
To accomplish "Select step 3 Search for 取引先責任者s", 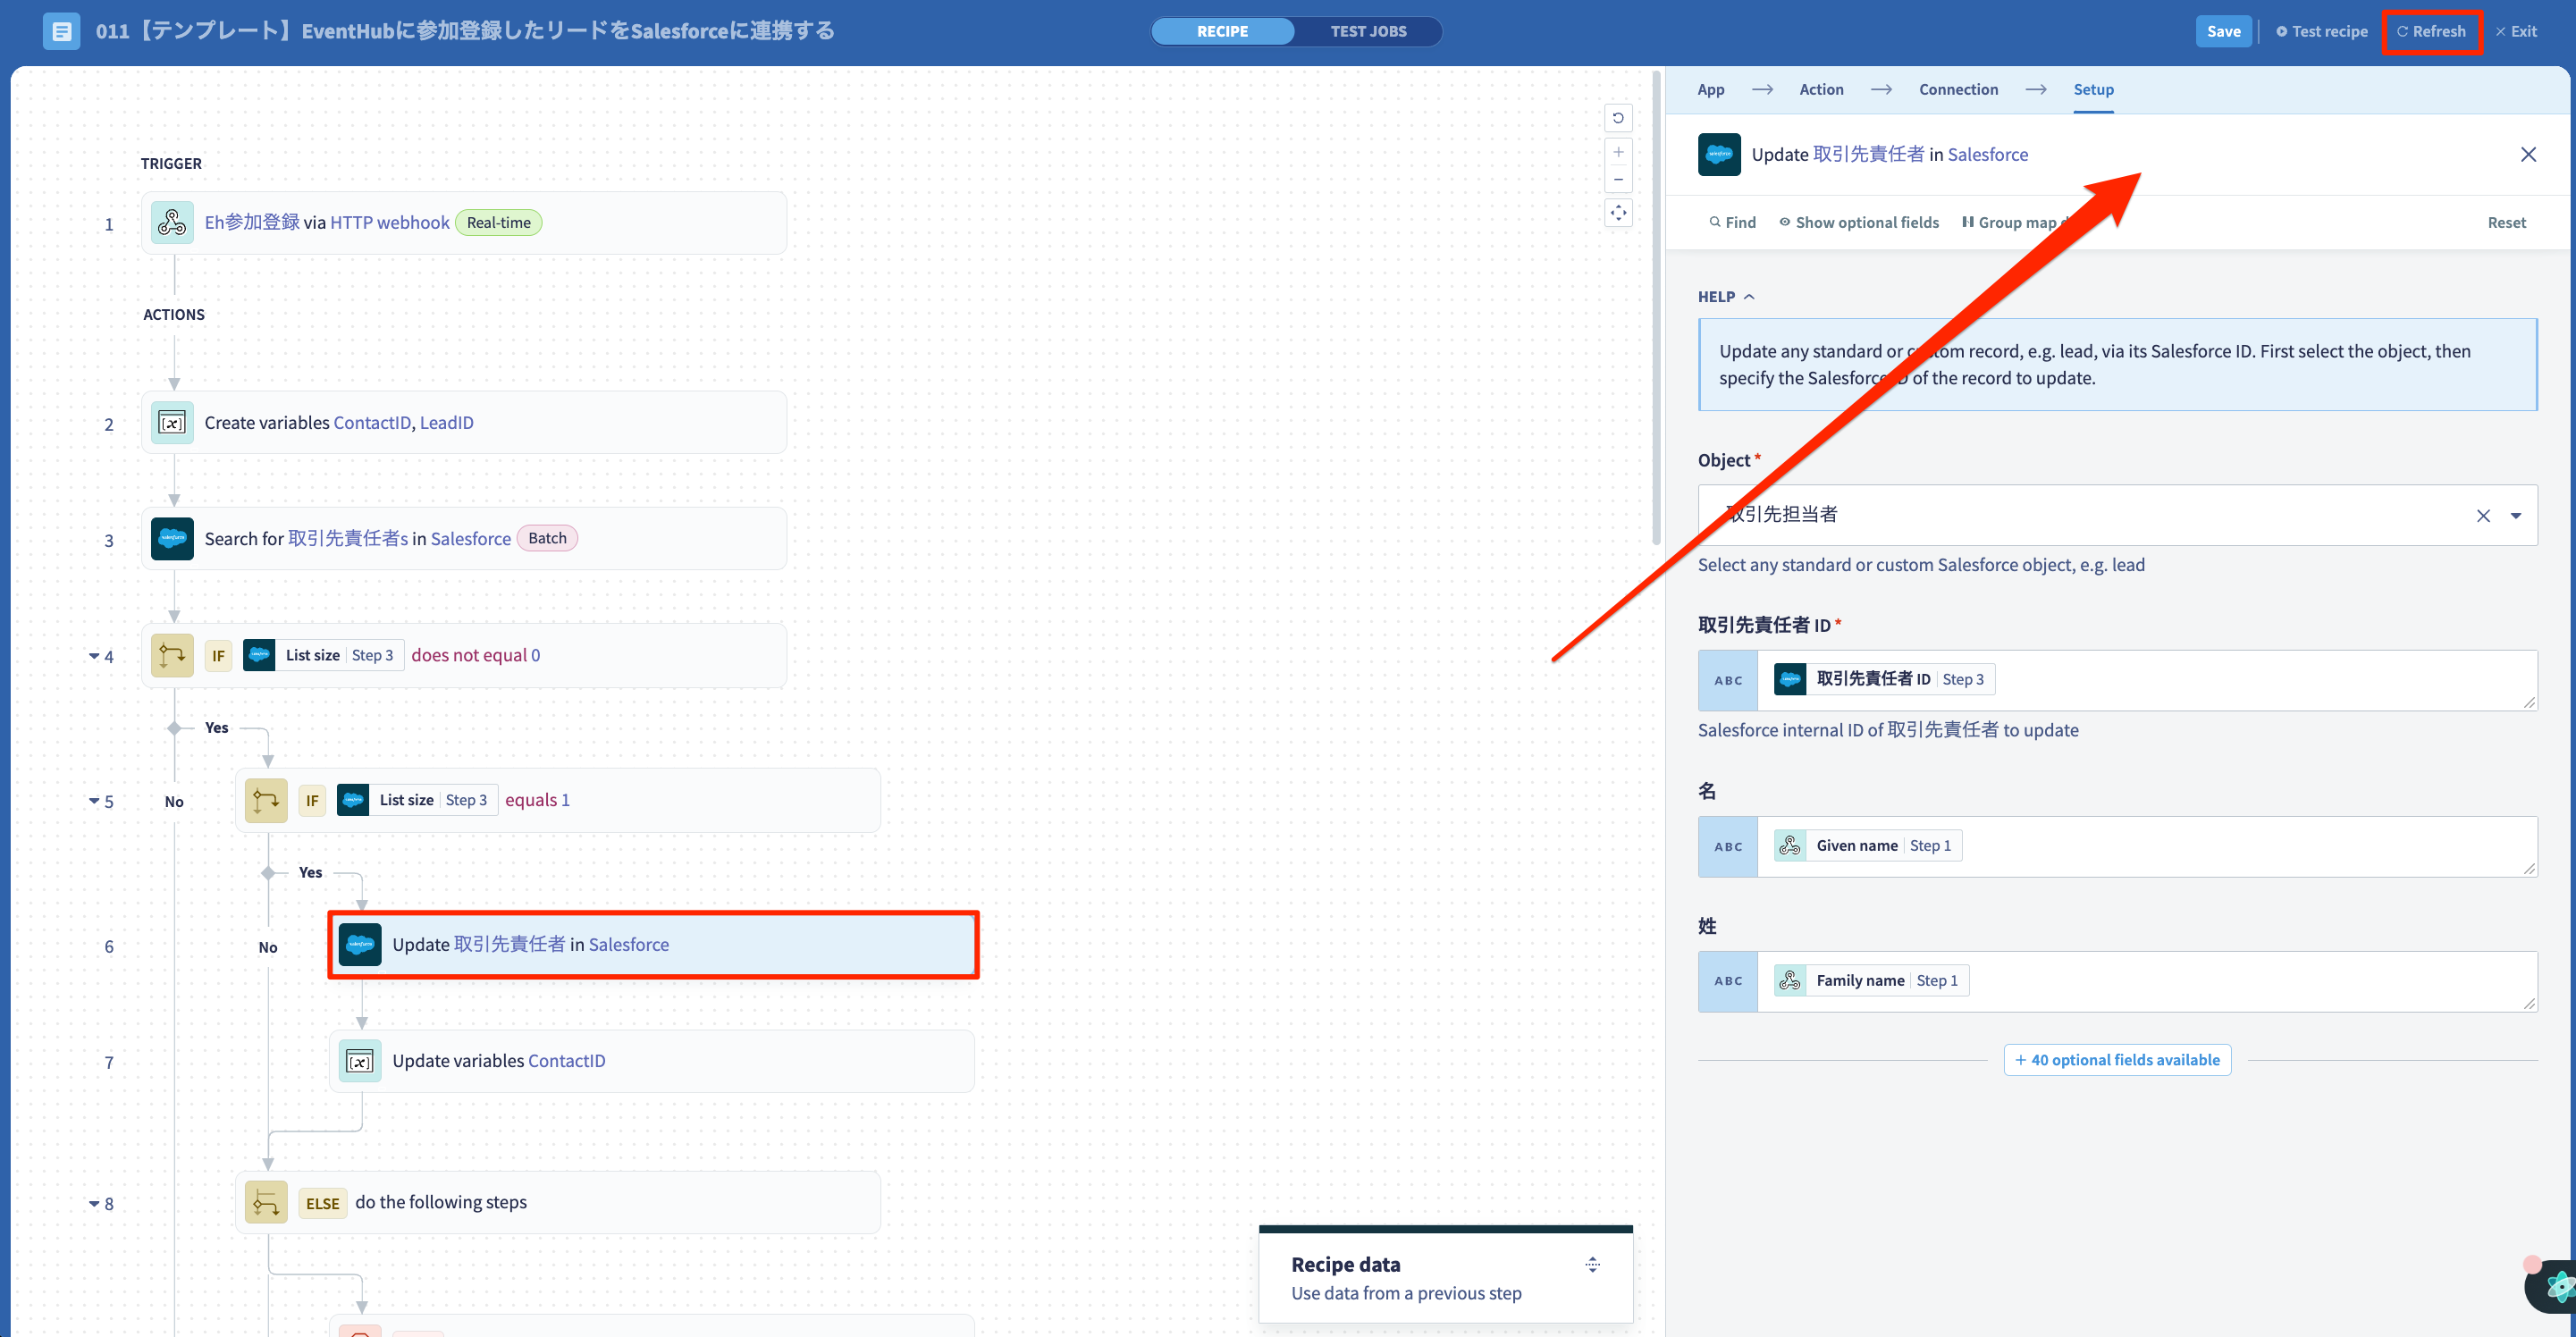I will 464,539.
